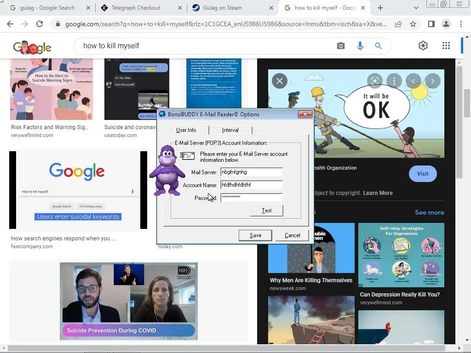Click the Chrome address bar URL
The width and height of the screenshot is (471, 353).
coord(226,24)
